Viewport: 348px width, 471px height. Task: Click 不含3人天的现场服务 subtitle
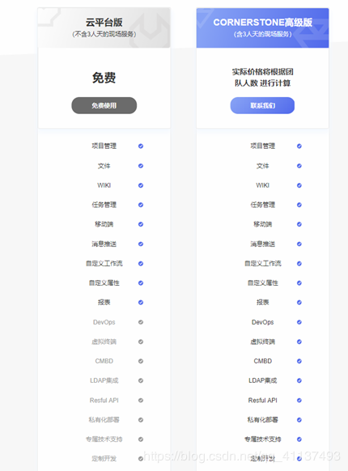(x=104, y=34)
